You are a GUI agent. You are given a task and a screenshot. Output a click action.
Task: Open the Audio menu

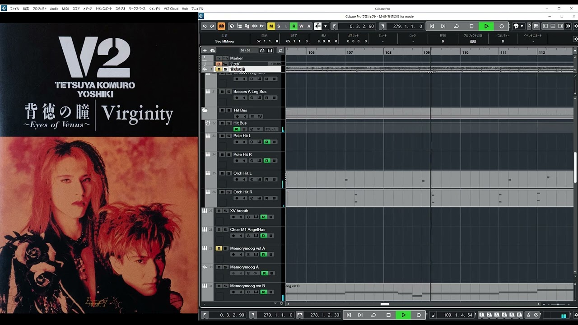(x=54, y=9)
